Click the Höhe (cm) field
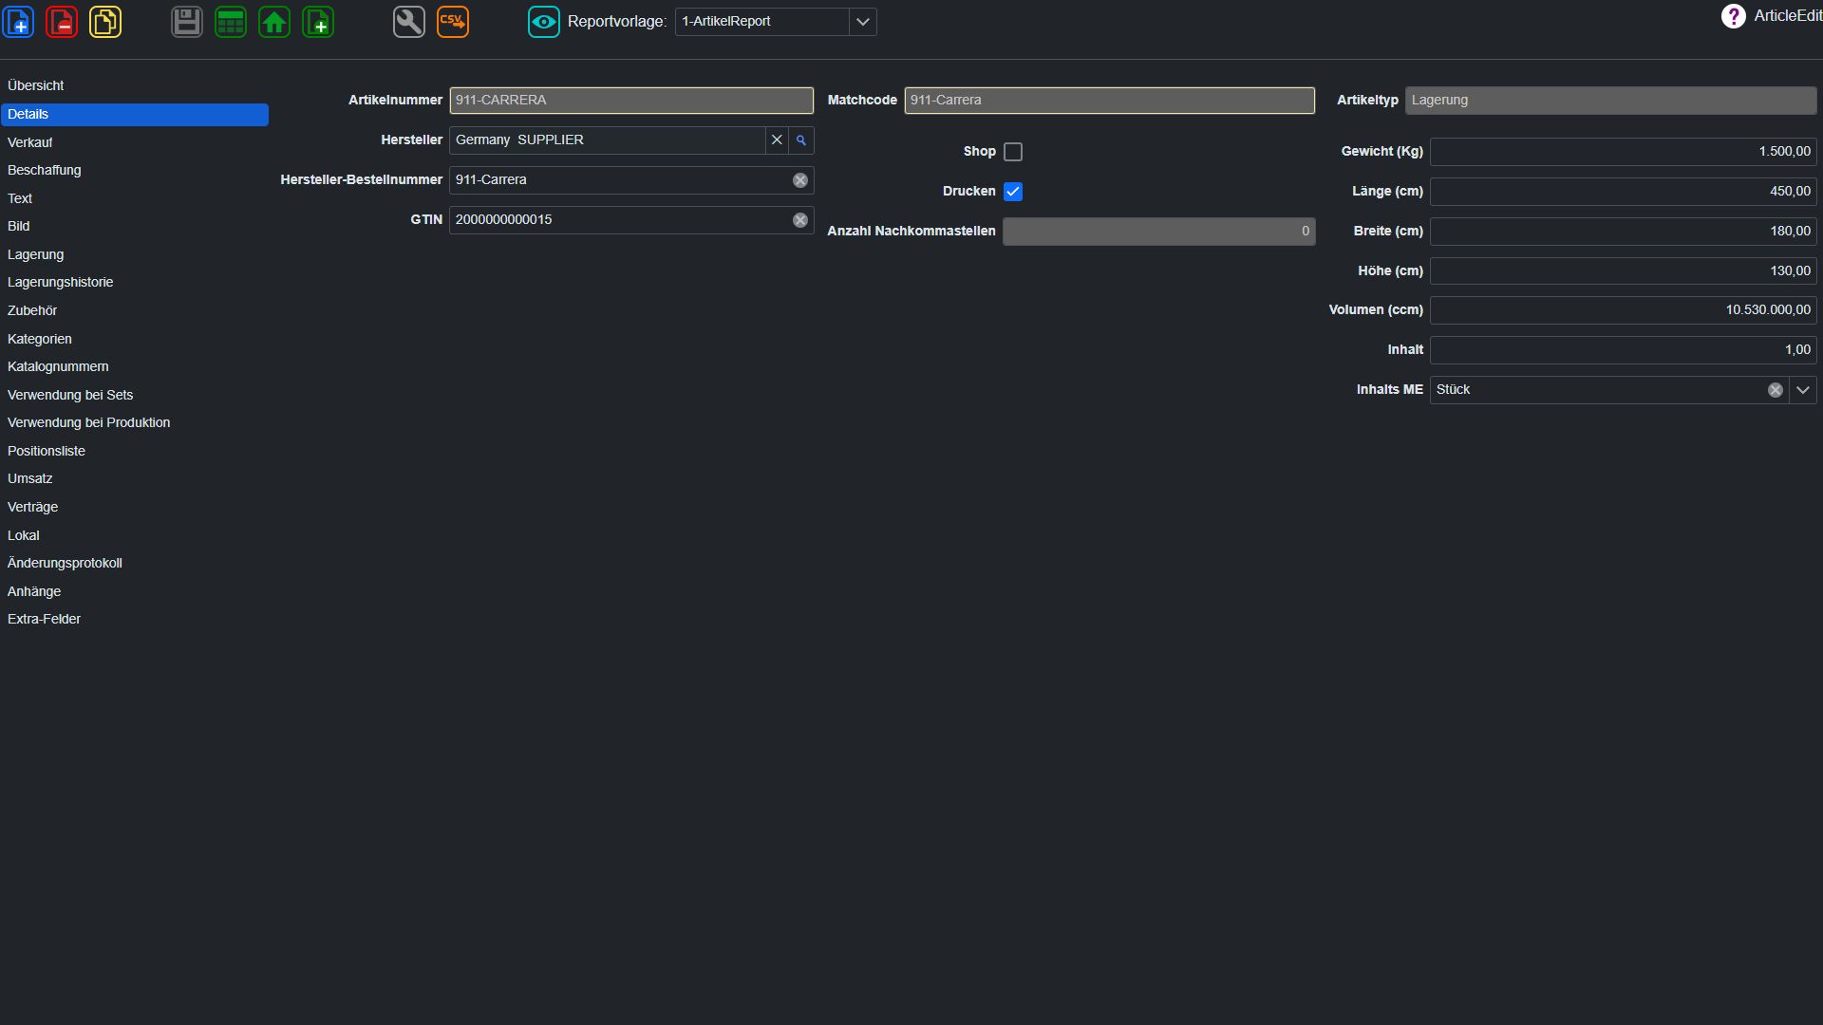Screen dimensions: 1823x1025 point(1624,271)
